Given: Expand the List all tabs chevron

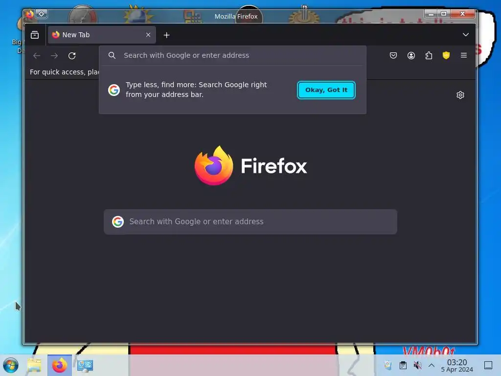Looking at the screenshot, I should click(466, 35).
